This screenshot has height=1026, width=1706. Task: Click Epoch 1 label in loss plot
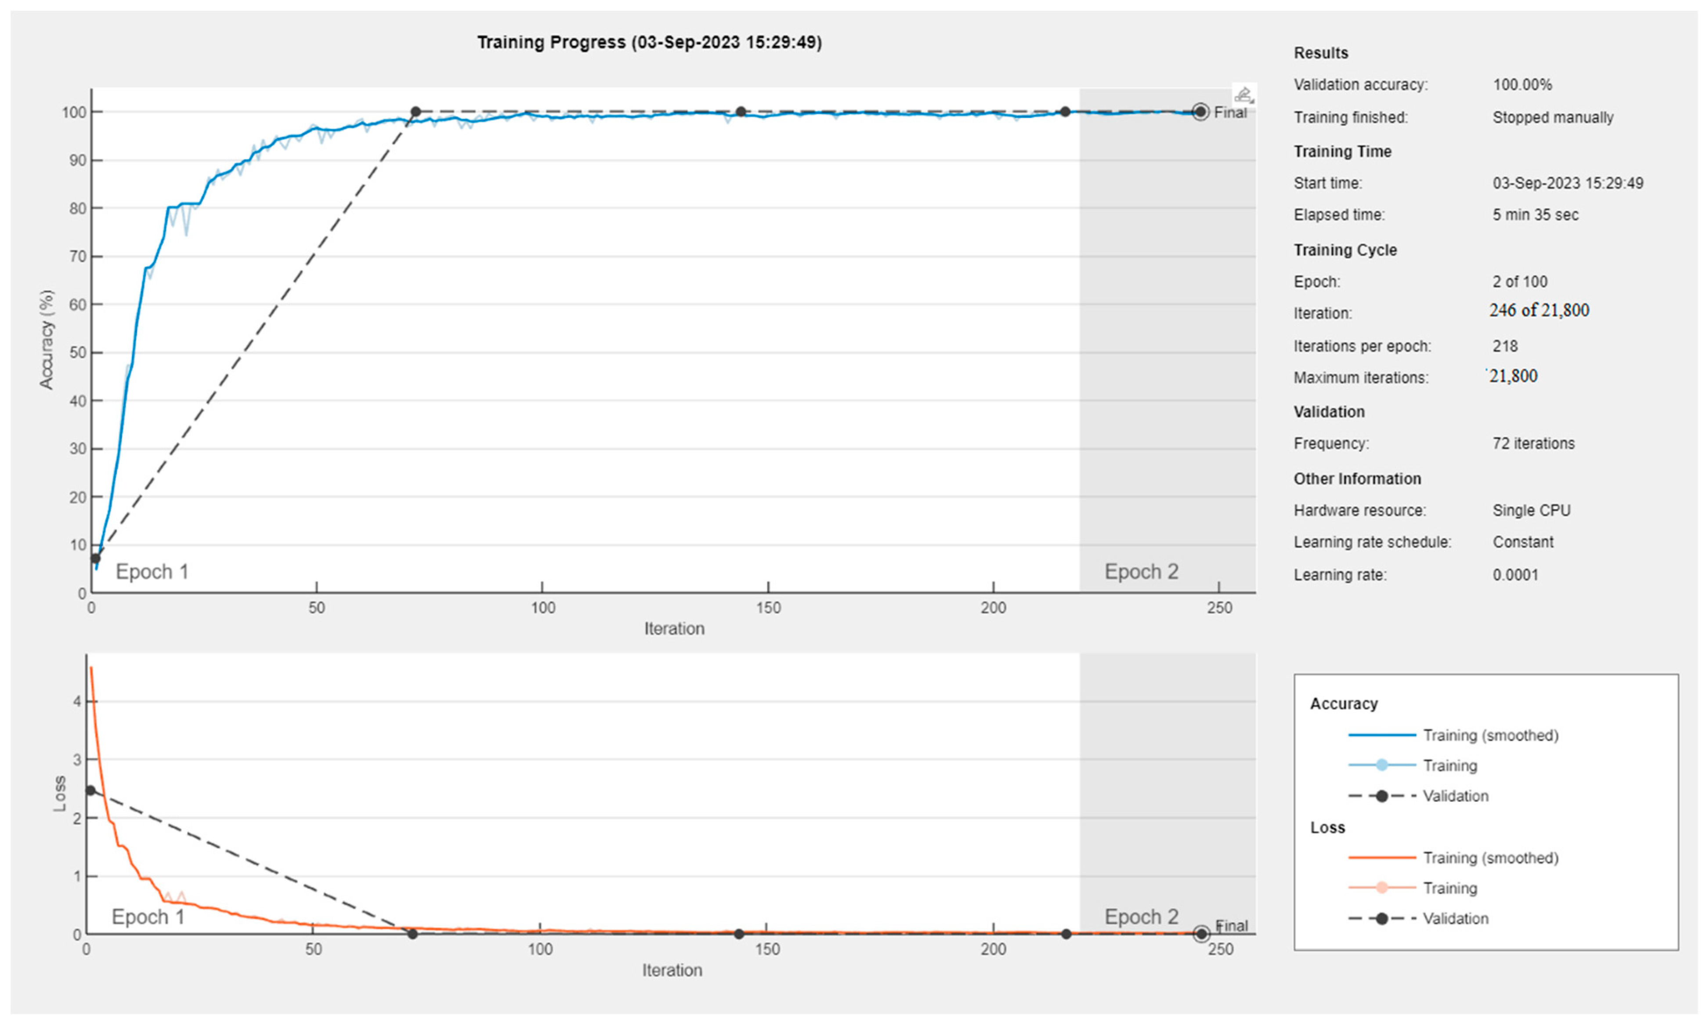[148, 917]
